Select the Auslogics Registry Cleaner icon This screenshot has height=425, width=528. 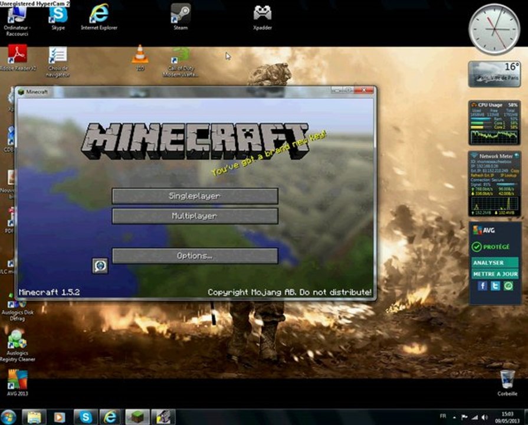(17, 346)
